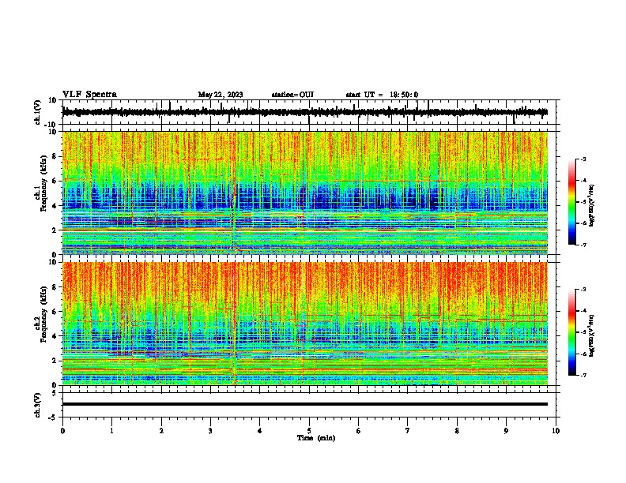This screenshot has height=483, width=626.
Task: Click the -3 label on ch.2 colorbar
Action: 583,290
